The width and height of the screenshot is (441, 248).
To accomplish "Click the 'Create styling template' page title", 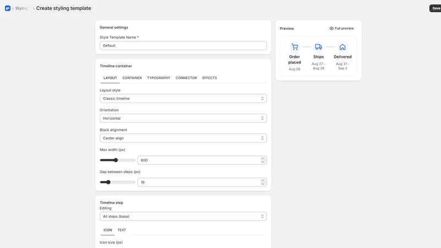I will [x=63, y=8].
